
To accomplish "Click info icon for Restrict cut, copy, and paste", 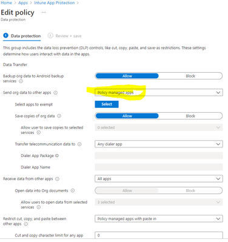I will click(x=26, y=224).
